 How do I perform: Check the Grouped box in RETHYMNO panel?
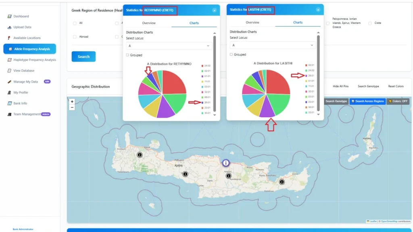tap(128, 55)
